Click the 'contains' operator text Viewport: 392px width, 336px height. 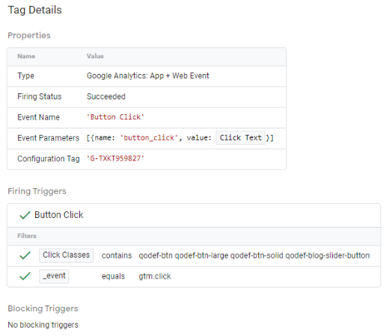117,255
